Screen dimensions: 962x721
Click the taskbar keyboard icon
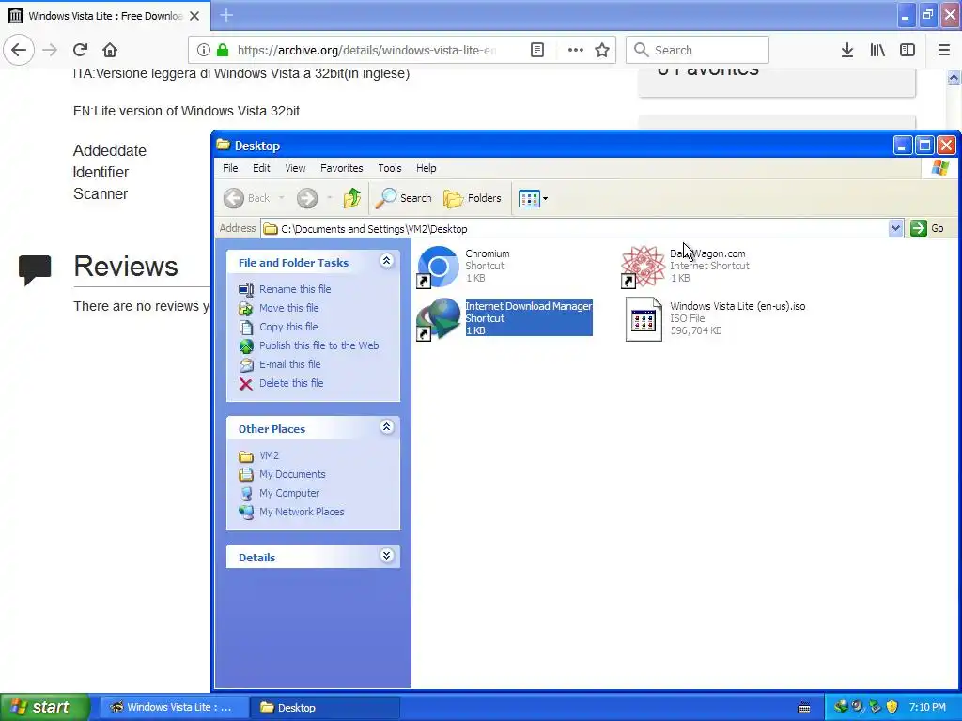pos(804,708)
